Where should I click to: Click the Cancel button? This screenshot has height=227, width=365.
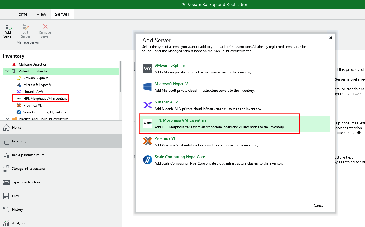pos(319,205)
